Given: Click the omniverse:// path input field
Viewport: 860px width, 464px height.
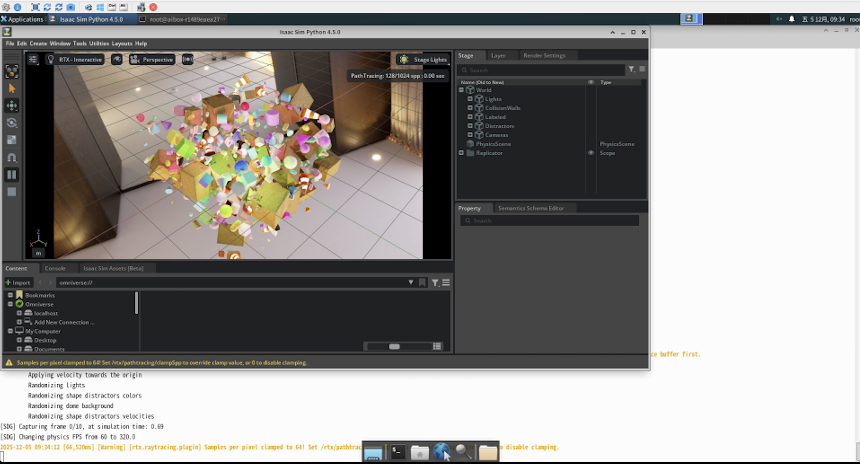Looking at the screenshot, I should 230,283.
